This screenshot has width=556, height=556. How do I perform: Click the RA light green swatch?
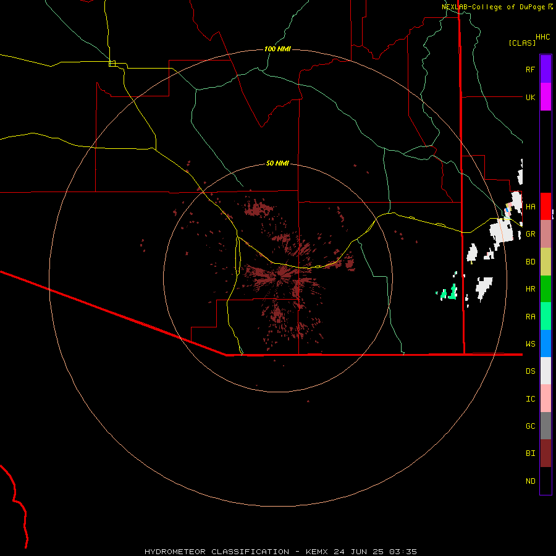[545, 316]
